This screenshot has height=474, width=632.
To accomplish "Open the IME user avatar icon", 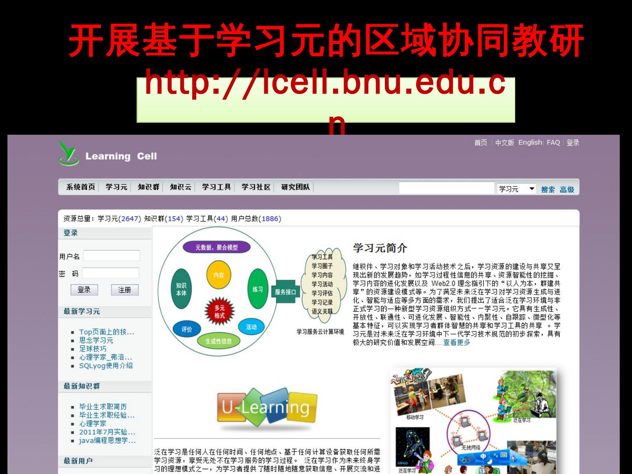I will click(514, 459).
